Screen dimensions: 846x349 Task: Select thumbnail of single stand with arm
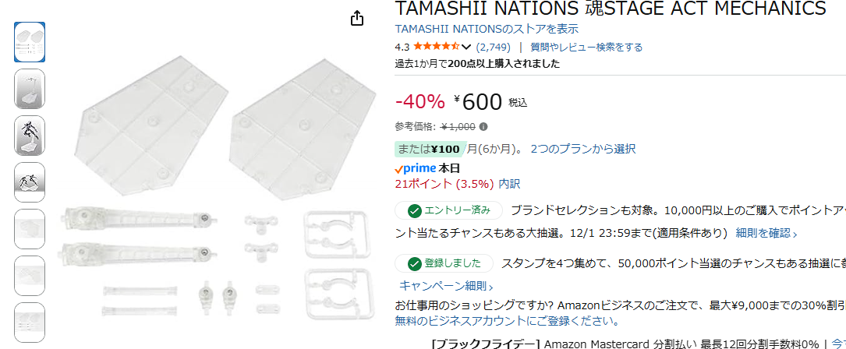tap(30, 89)
